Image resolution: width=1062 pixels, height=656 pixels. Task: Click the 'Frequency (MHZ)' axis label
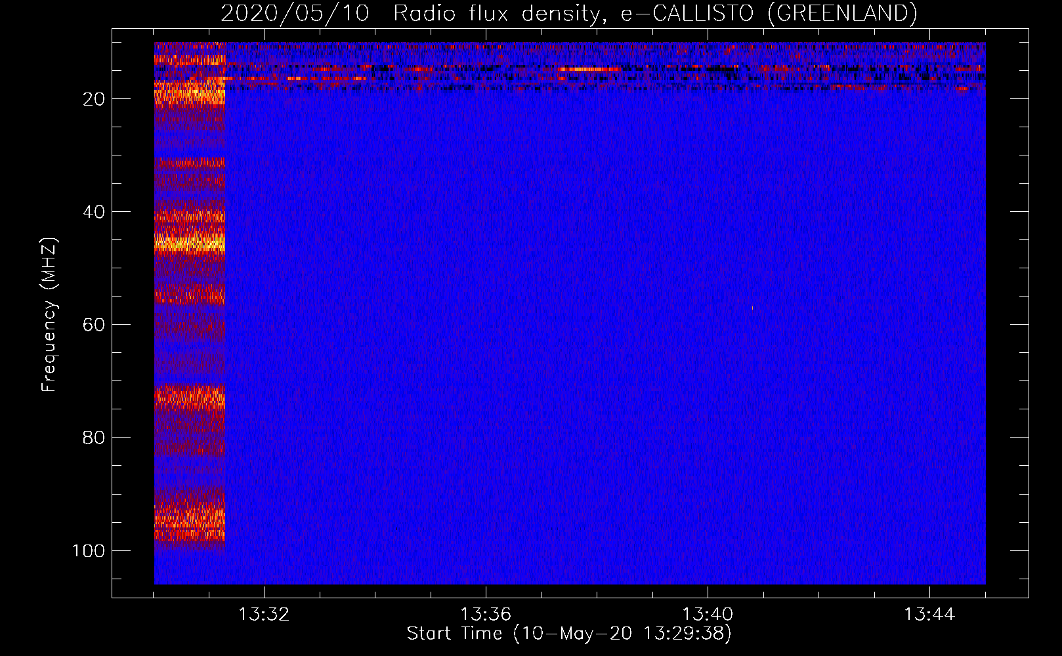(49, 315)
